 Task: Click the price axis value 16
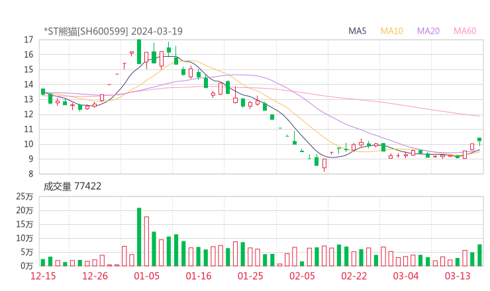point(28,55)
